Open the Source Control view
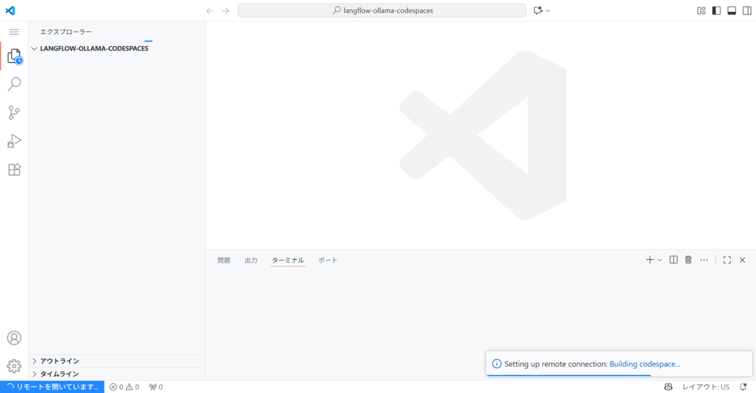The width and height of the screenshot is (756, 393). coord(14,113)
